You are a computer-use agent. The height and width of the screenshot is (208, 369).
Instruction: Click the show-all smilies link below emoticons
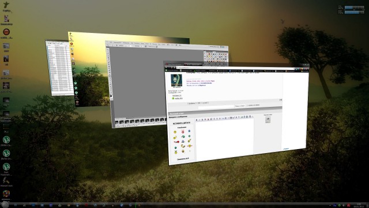tap(183, 159)
